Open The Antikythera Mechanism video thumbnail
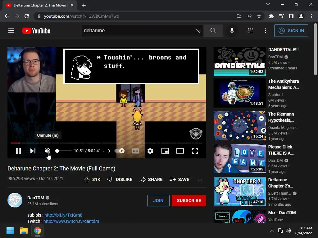This screenshot has width=318, height=238. pyautogui.click(x=240, y=93)
